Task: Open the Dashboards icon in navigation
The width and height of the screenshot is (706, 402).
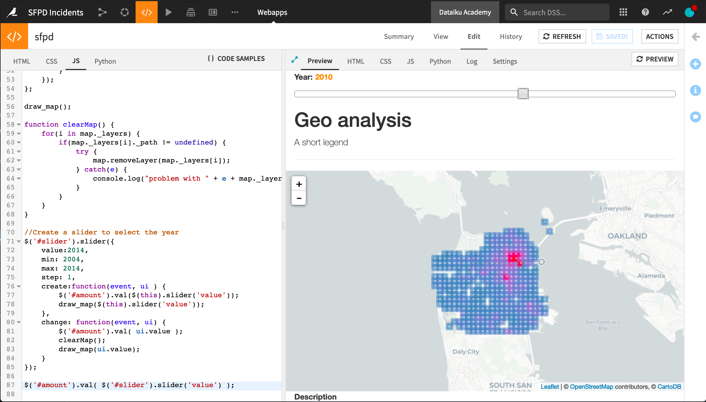Action: 213,12
